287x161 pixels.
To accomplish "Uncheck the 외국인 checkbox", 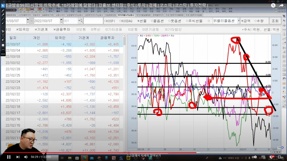I will (x=18, y=29).
